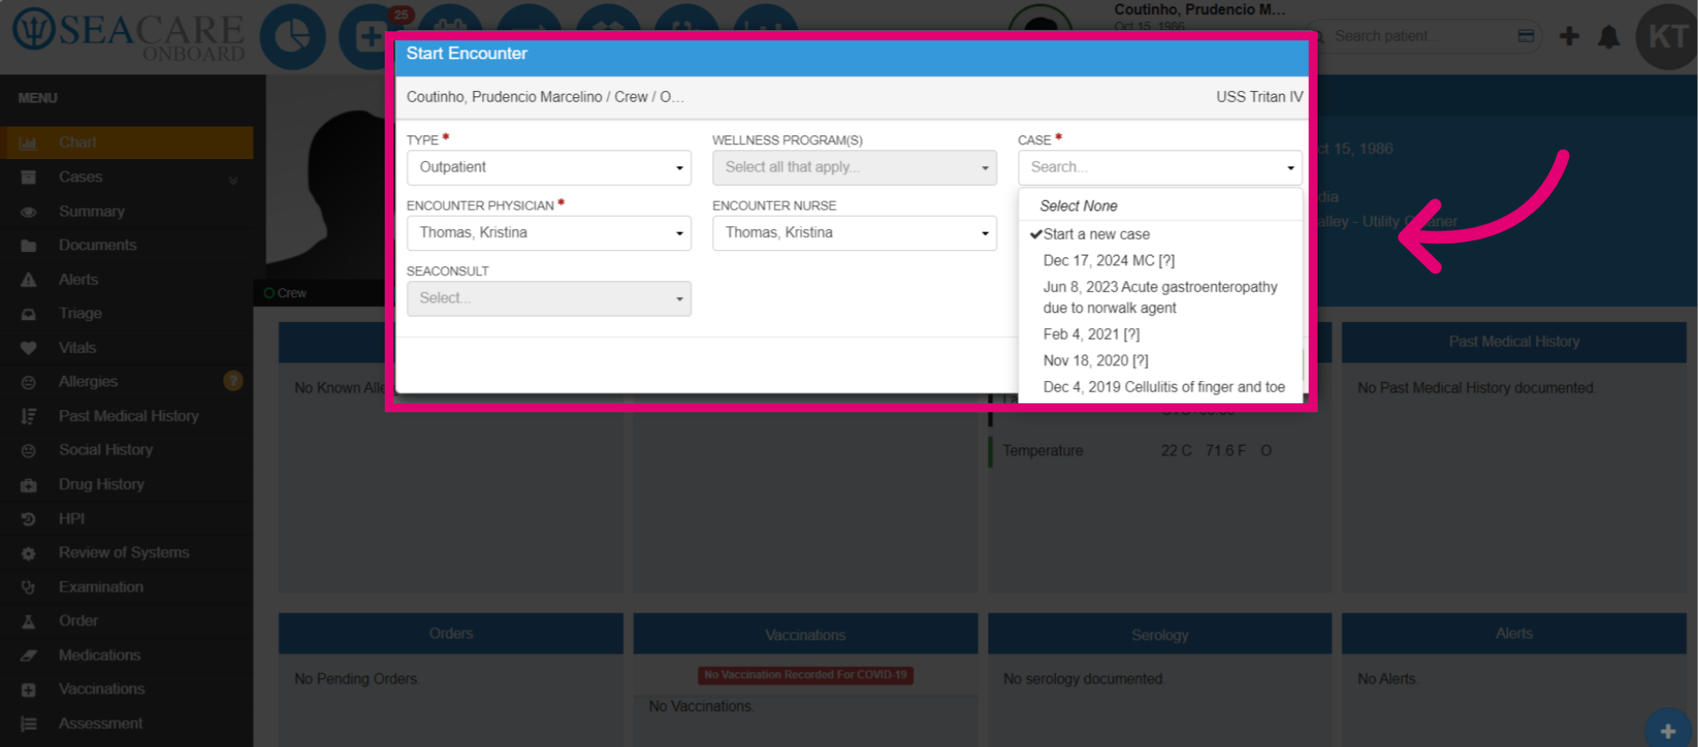
Task: Click the Order flask icon in sidebar
Action: tap(28, 621)
